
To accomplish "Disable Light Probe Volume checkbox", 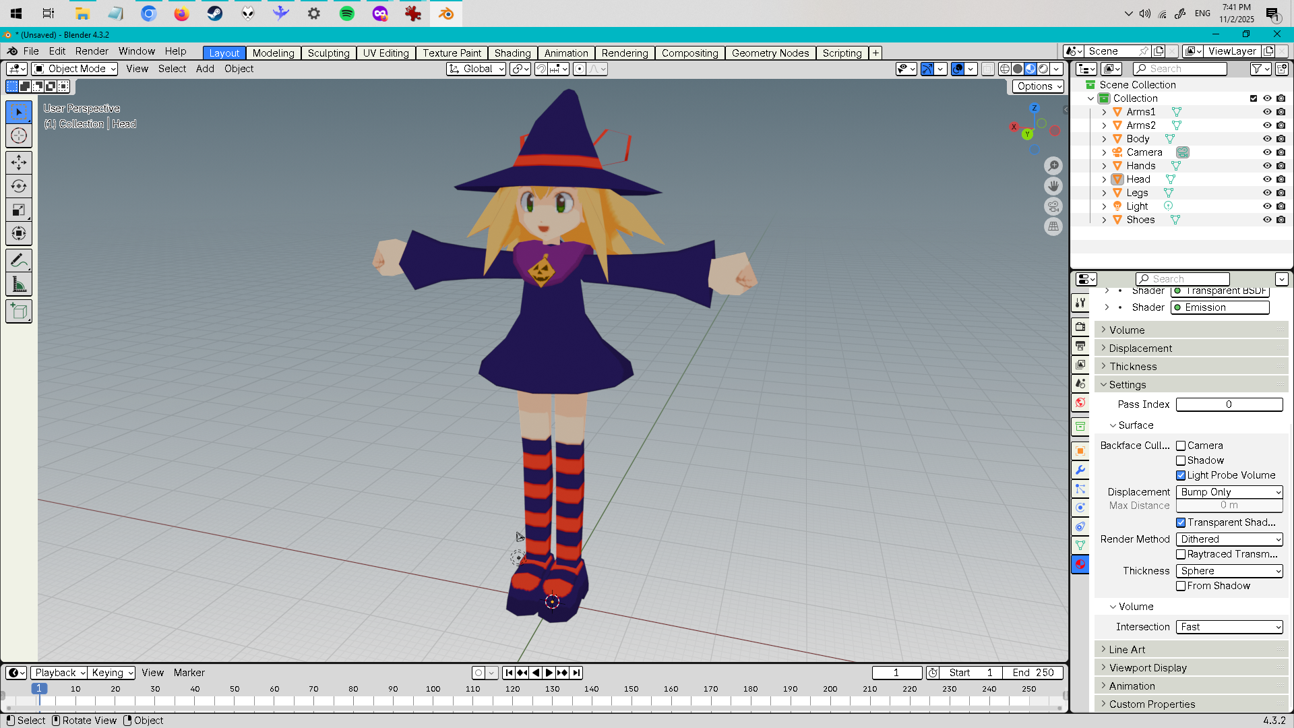I will coord(1181,475).
